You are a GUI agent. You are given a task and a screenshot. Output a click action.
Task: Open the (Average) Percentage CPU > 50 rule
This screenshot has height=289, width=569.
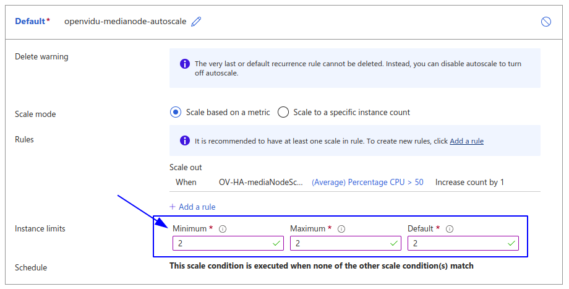367,183
